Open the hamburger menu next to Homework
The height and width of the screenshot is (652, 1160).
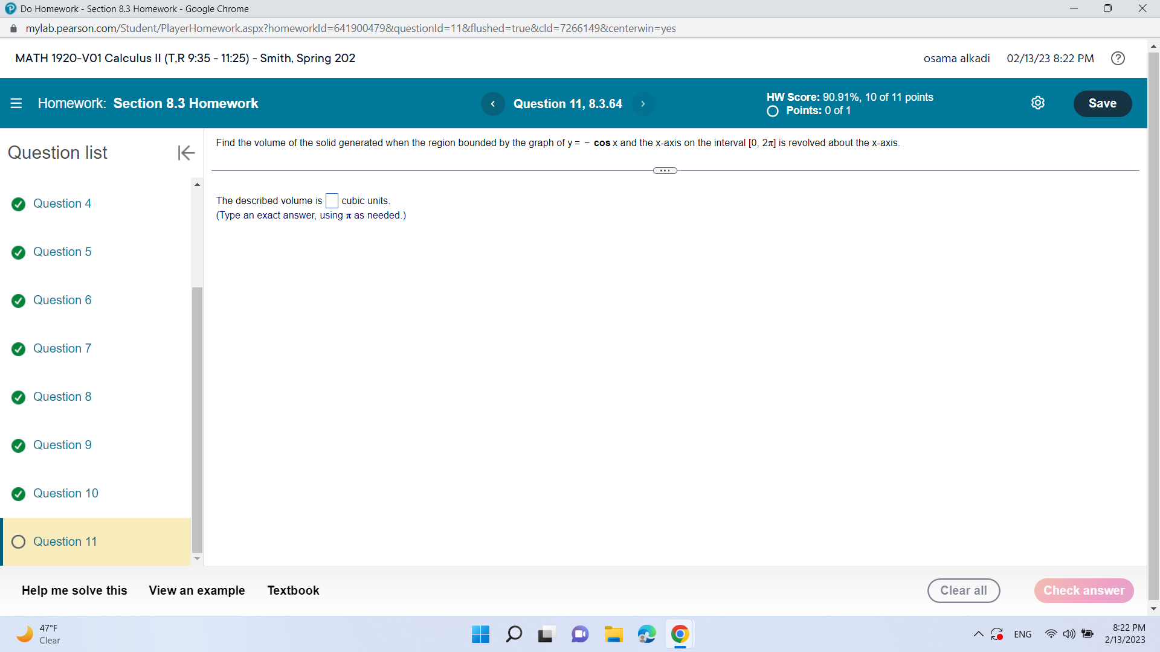[16, 103]
